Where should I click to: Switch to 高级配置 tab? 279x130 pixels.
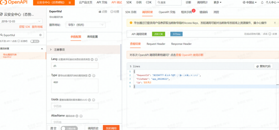92,37
